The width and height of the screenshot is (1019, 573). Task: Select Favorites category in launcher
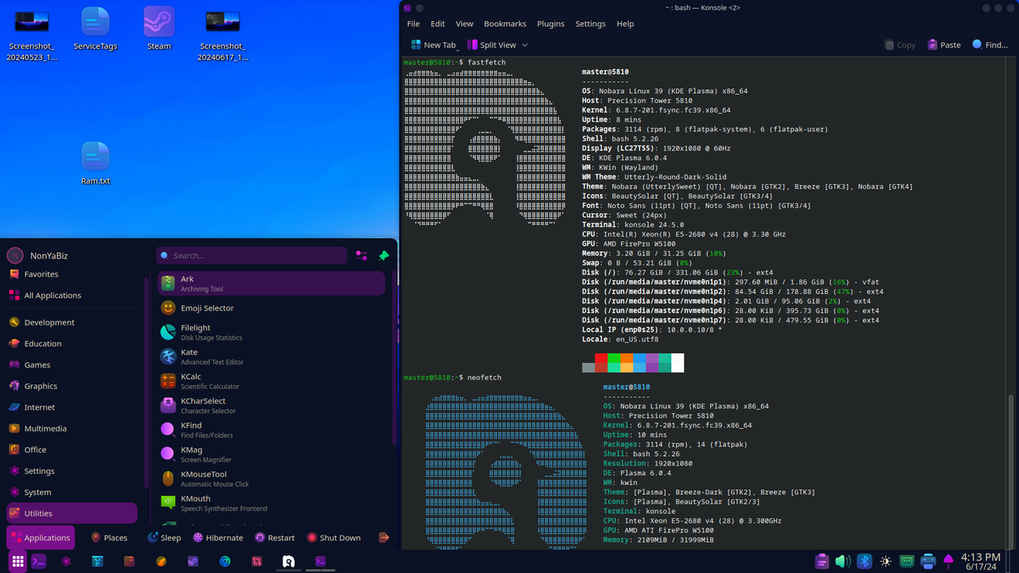pyautogui.click(x=72, y=274)
